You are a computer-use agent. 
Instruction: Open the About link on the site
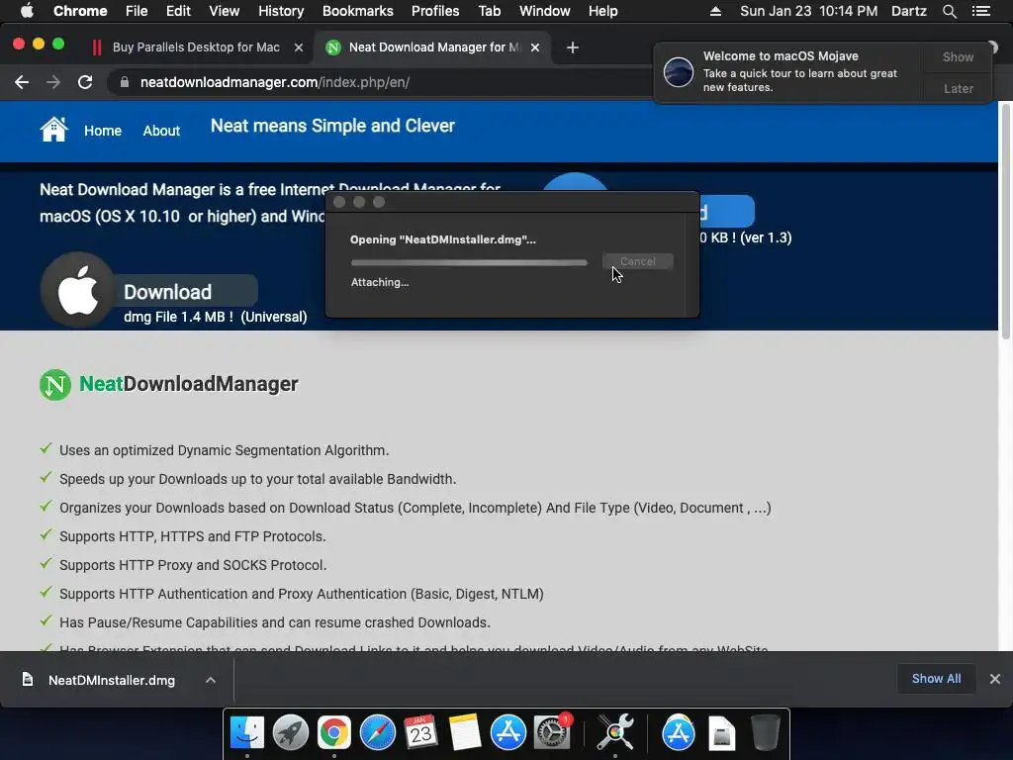(161, 131)
